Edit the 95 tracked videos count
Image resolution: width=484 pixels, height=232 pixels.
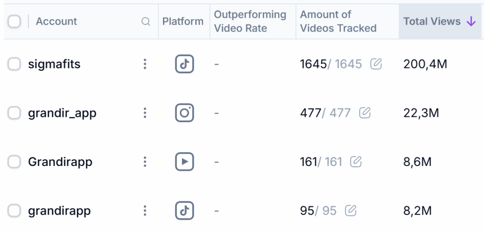coord(350,210)
